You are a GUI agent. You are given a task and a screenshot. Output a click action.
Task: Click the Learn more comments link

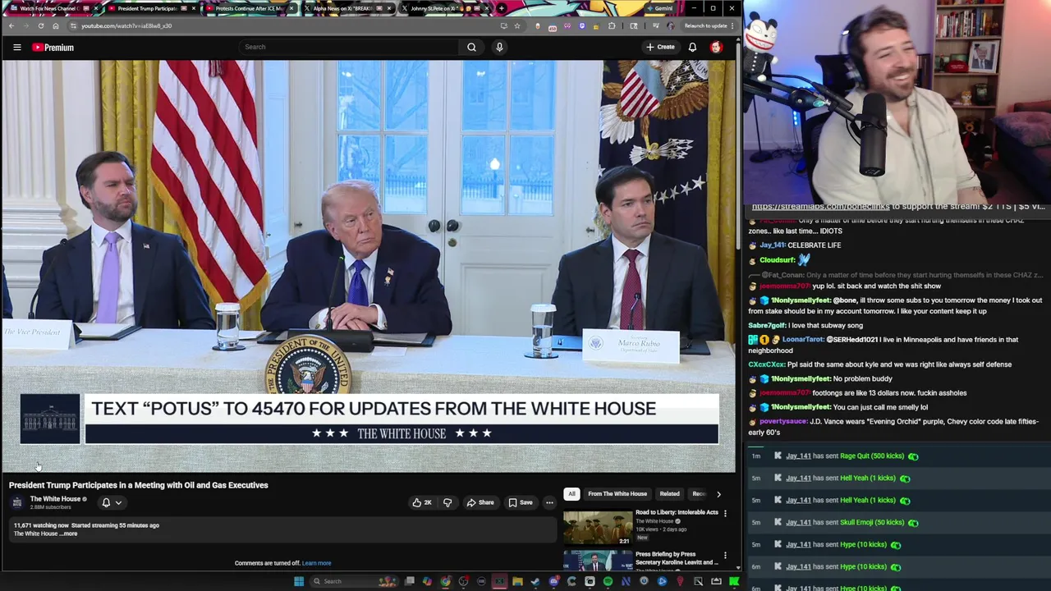[316, 563]
